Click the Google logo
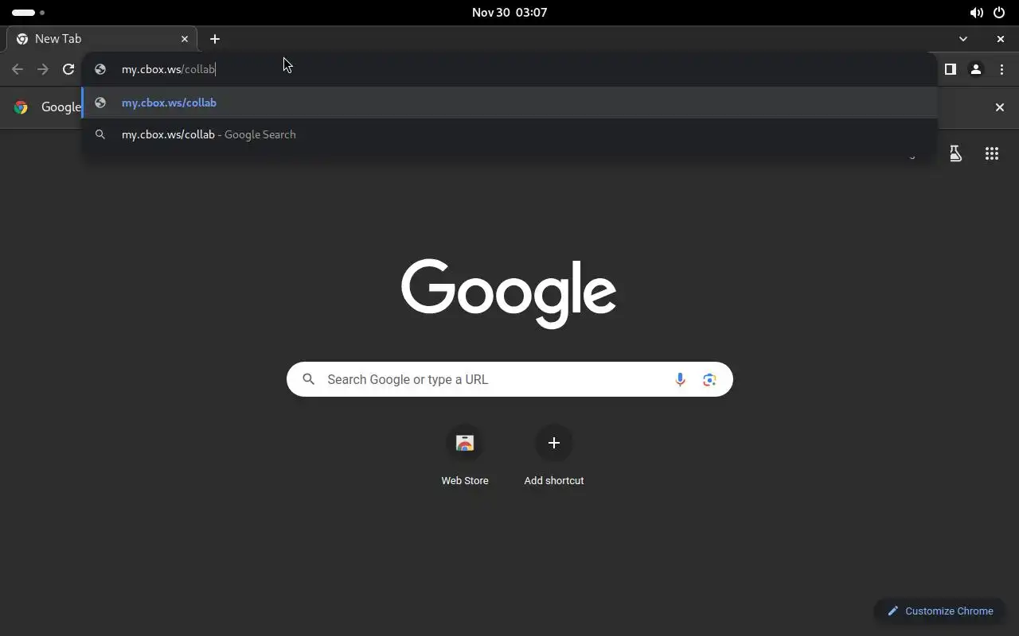Viewport: 1019px width, 636px height. pyautogui.click(x=509, y=293)
